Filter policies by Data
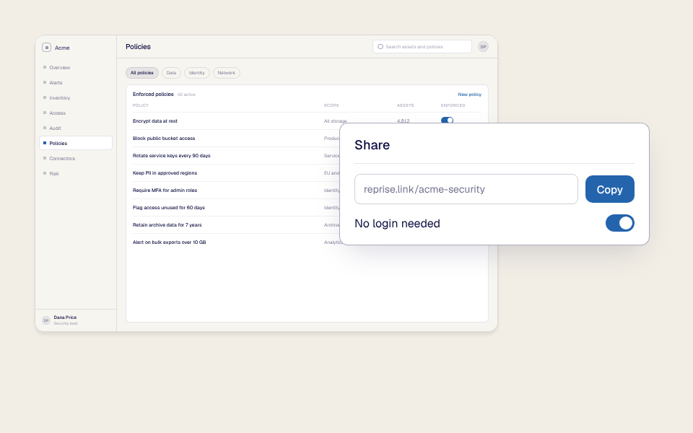This screenshot has width=693, height=433. pos(171,73)
